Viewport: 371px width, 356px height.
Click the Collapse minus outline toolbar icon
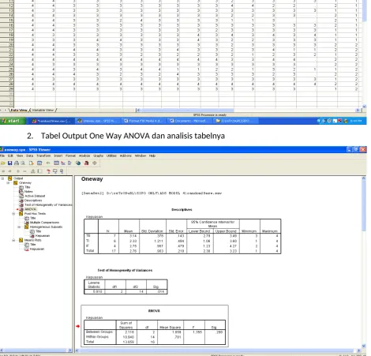point(24,171)
